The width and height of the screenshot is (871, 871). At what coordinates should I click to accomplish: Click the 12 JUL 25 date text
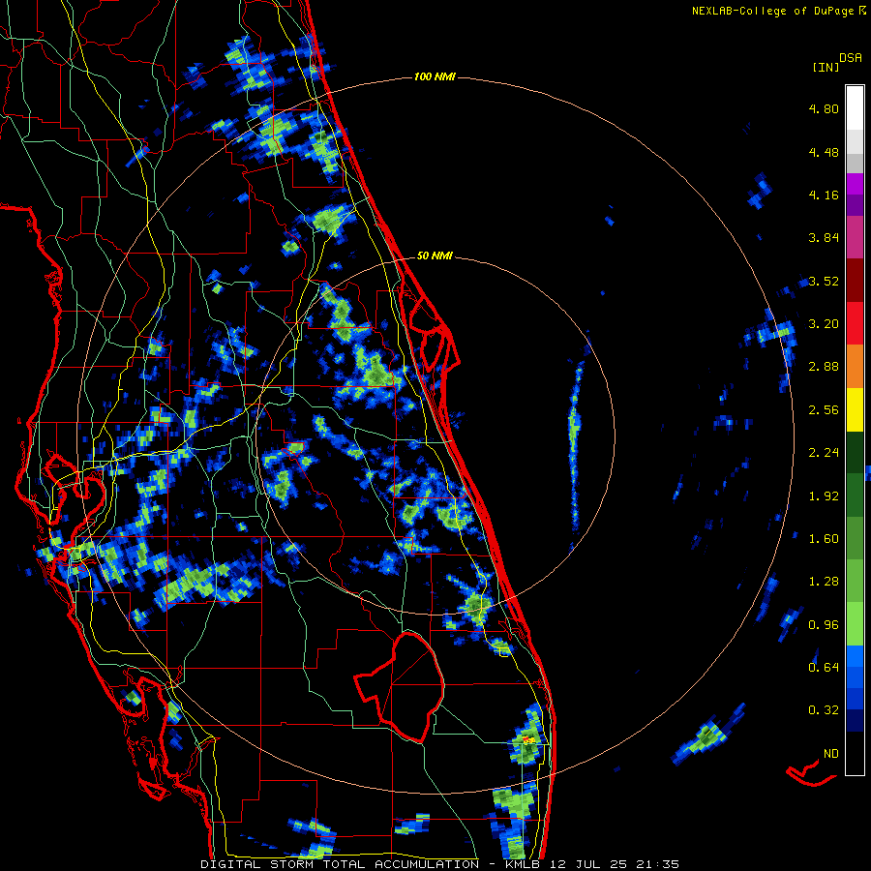point(589,864)
